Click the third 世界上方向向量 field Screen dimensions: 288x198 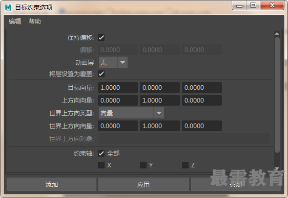tap(202, 126)
